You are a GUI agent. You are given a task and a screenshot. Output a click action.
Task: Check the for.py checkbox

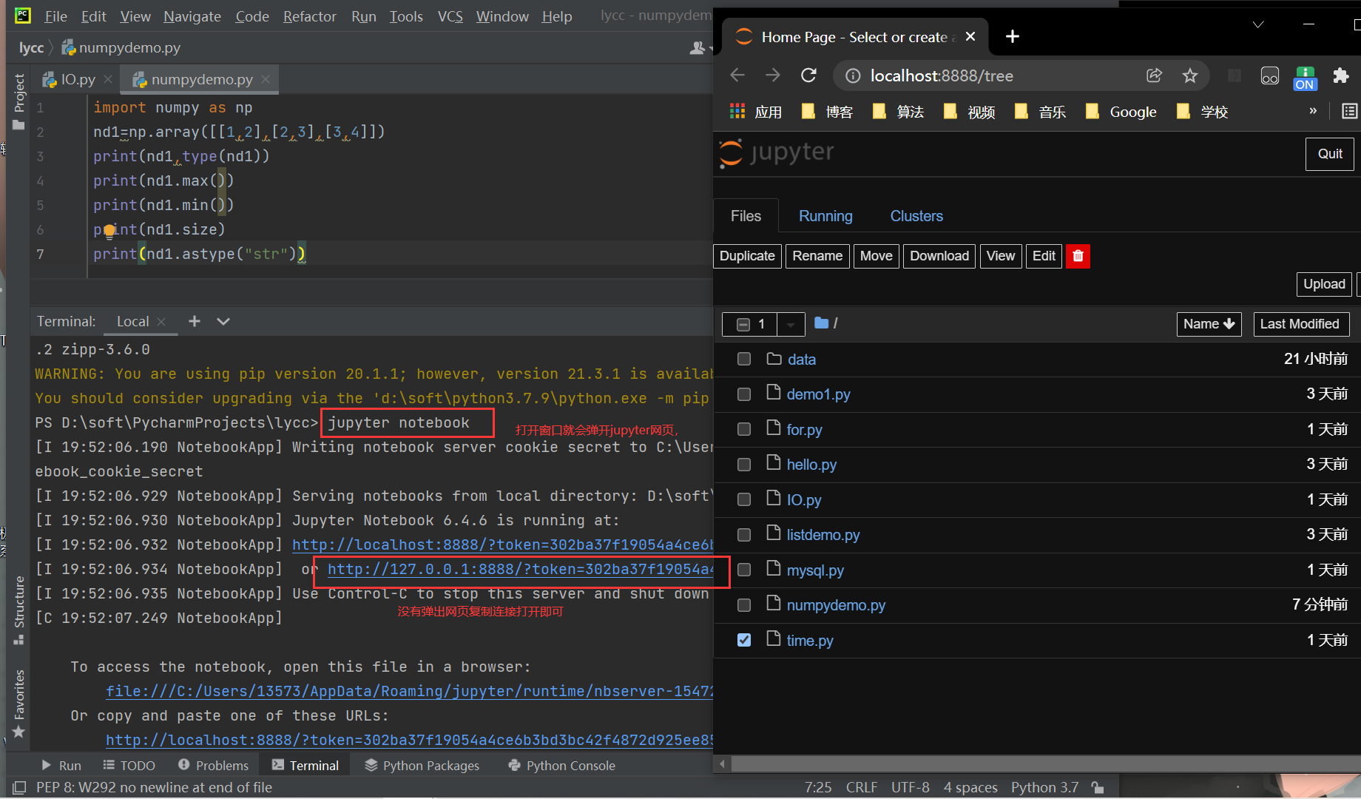744,429
